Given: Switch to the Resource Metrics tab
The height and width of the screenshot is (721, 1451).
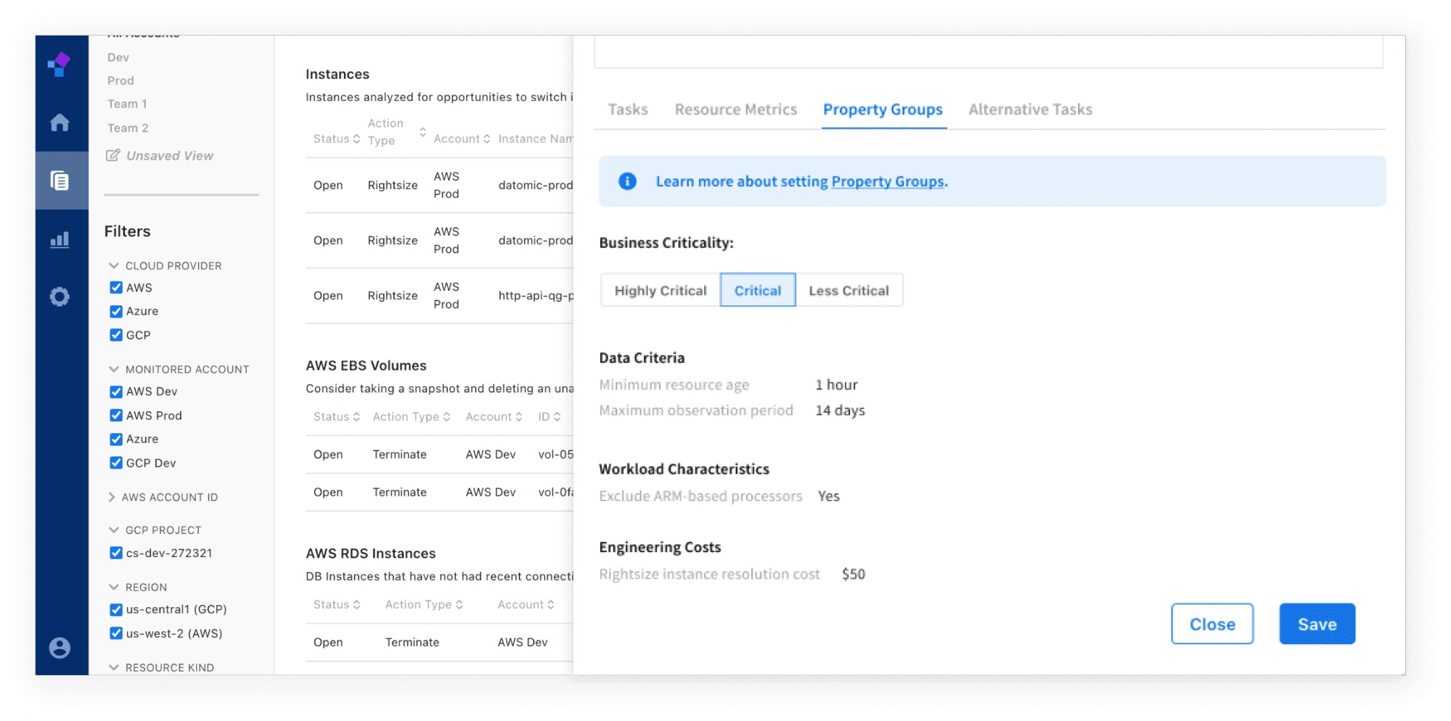Looking at the screenshot, I should click(x=735, y=110).
